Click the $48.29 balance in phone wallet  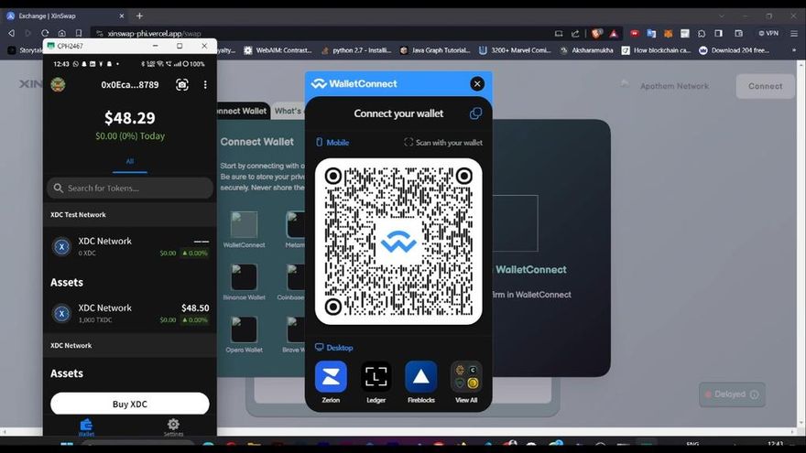click(x=129, y=118)
